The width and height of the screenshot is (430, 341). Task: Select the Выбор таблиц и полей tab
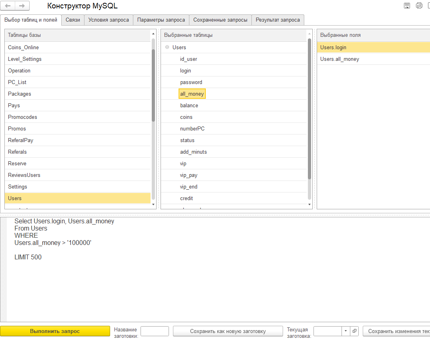pyautogui.click(x=31, y=20)
